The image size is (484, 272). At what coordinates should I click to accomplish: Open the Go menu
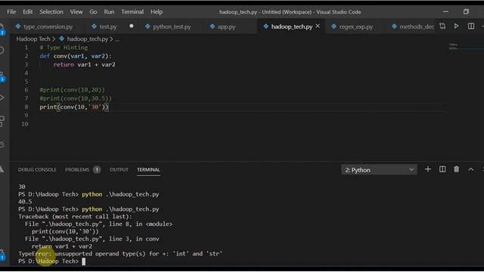point(93,12)
